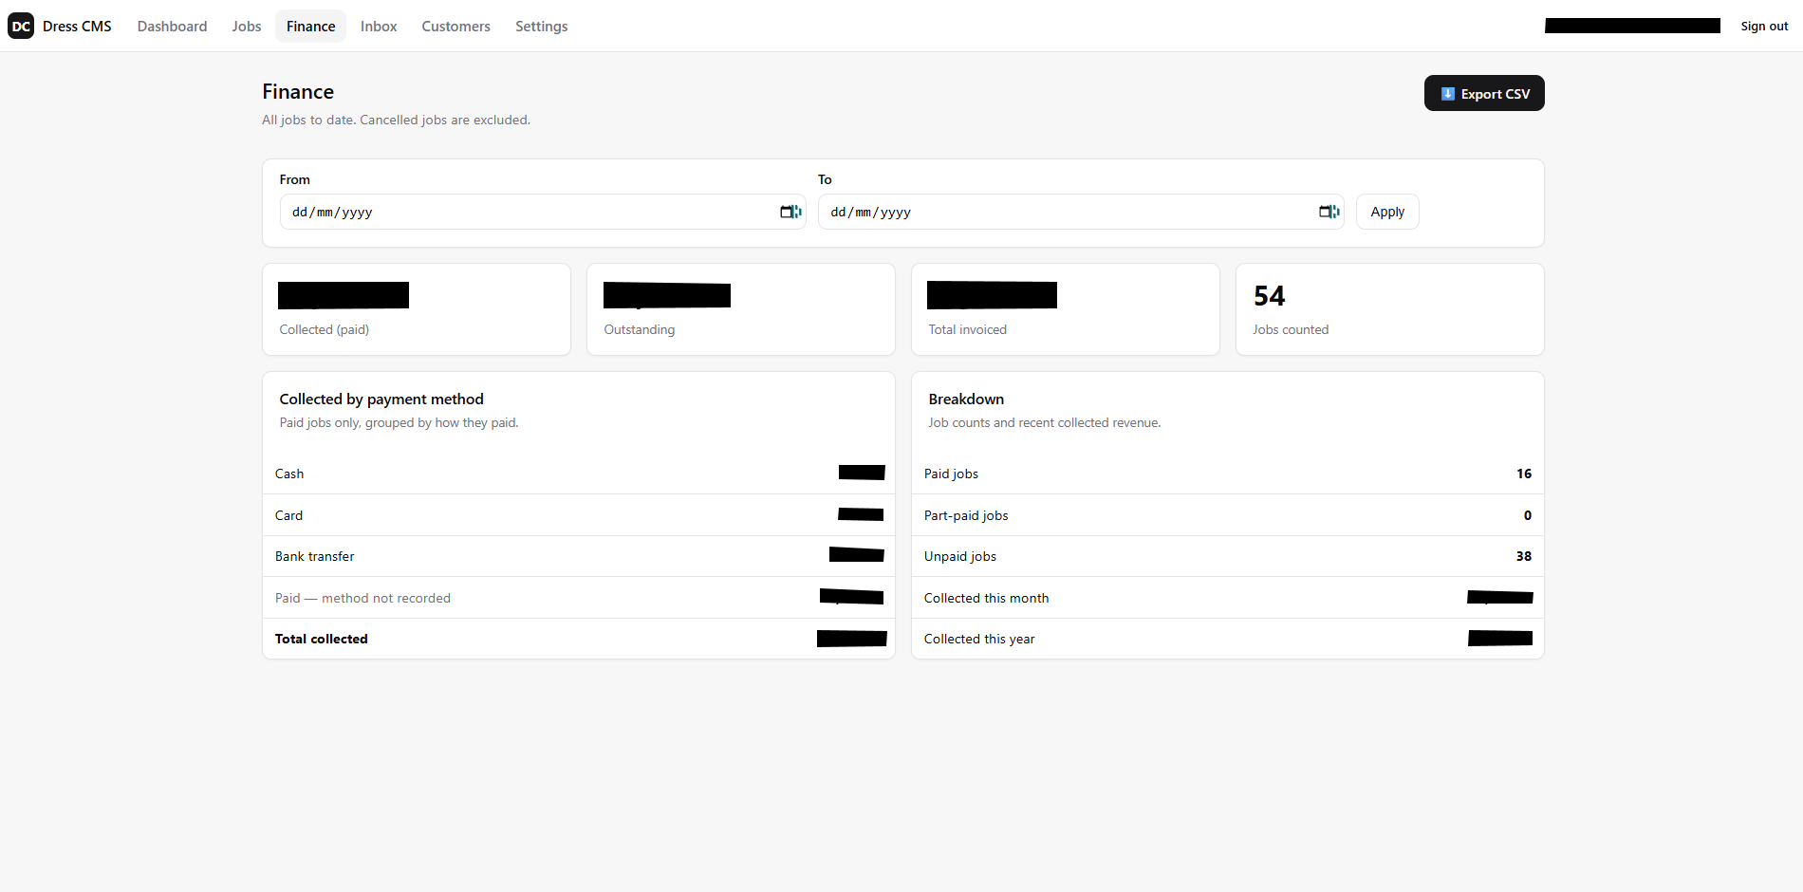Select the Card payment method row
The image size is (1803, 892).
click(x=579, y=515)
